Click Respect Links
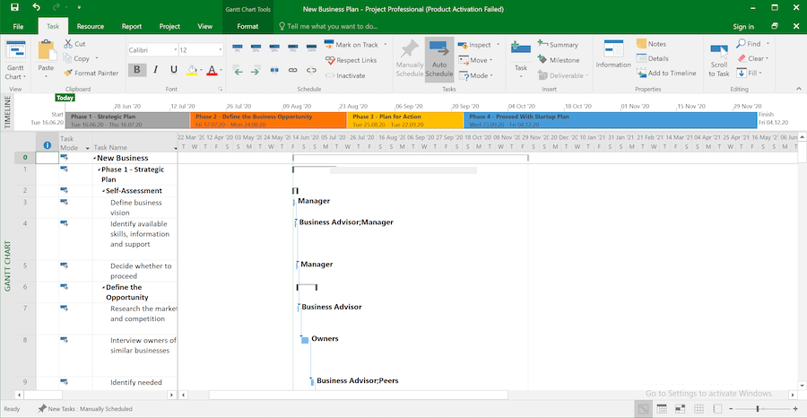Image resolution: width=807 pixels, height=418 pixels. [x=351, y=60]
